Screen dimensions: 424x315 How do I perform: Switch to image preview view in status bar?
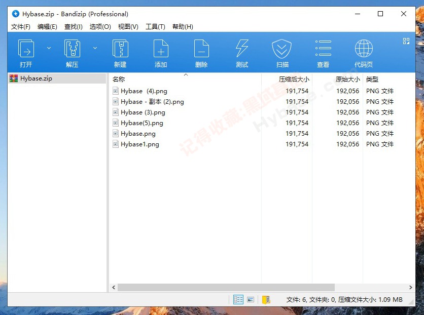click(x=251, y=300)
